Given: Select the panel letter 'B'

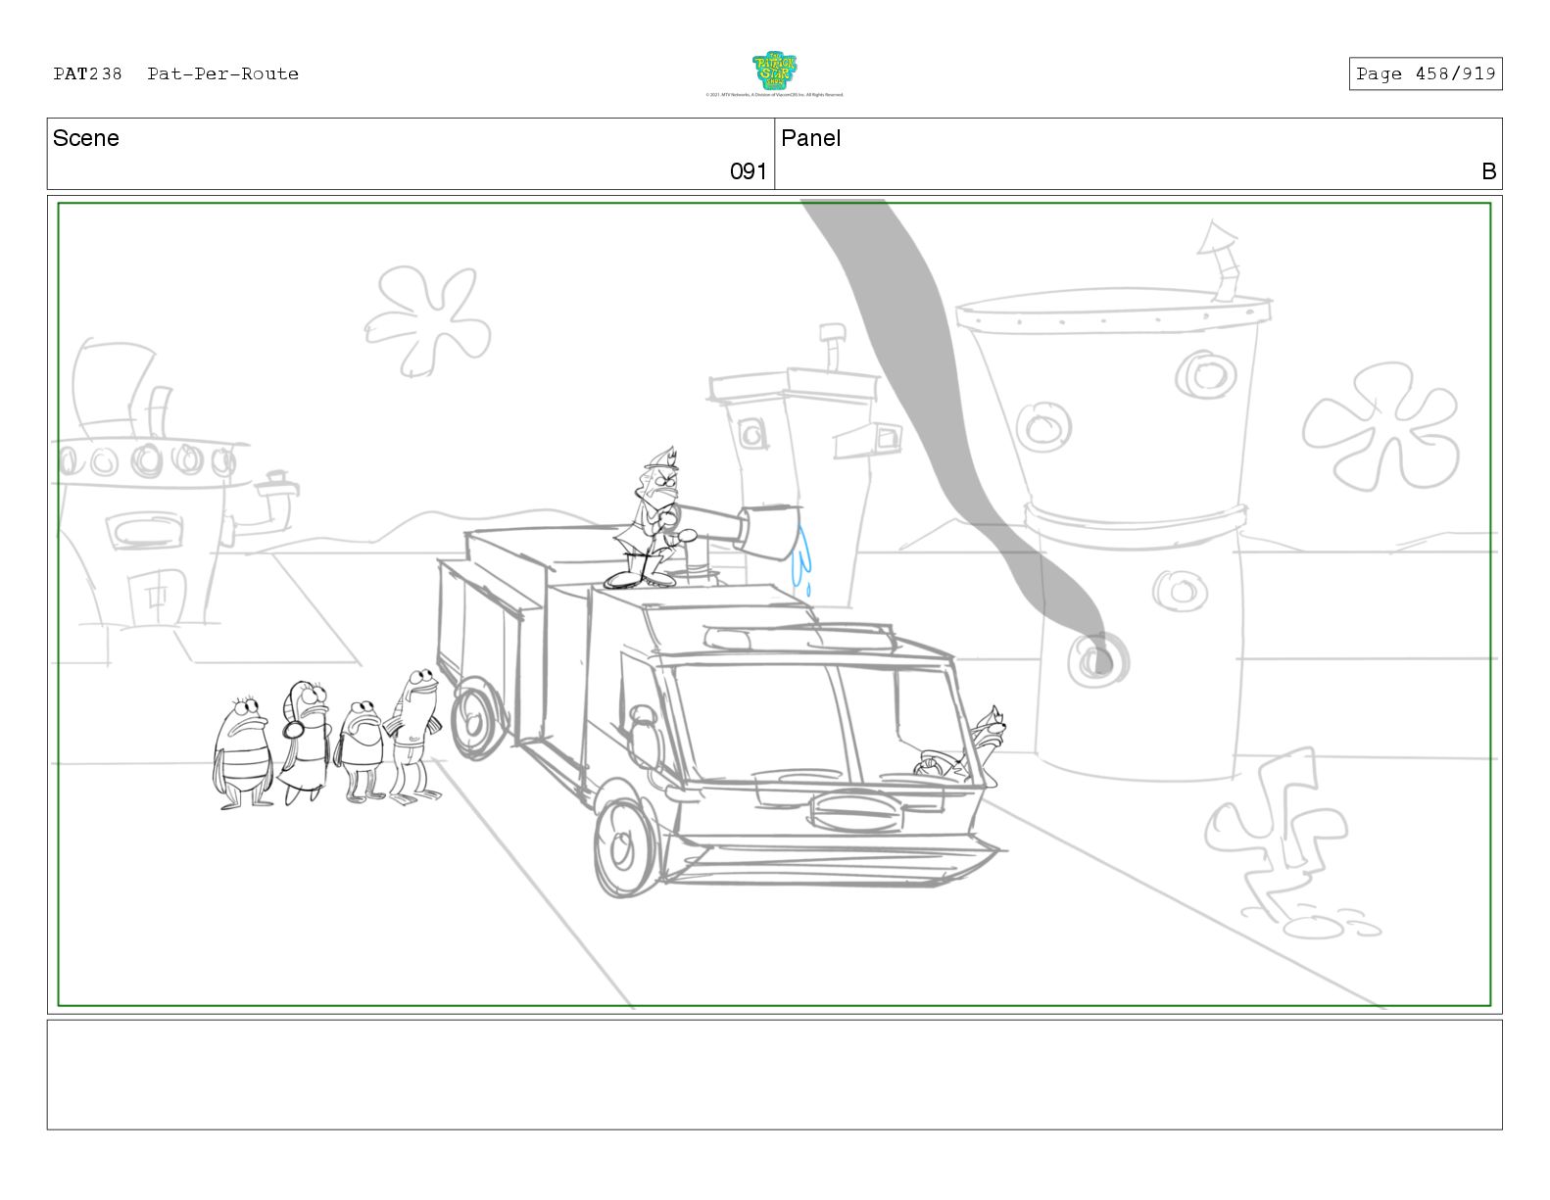Looking at the screenshot, I should tap(1489, 171).
